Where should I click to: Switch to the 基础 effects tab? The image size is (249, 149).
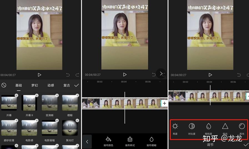(19, 85)
